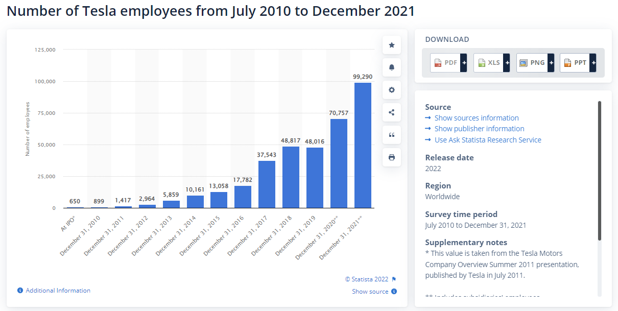Click the bell notification icon
618x311 pixels.
click(392, 67)
